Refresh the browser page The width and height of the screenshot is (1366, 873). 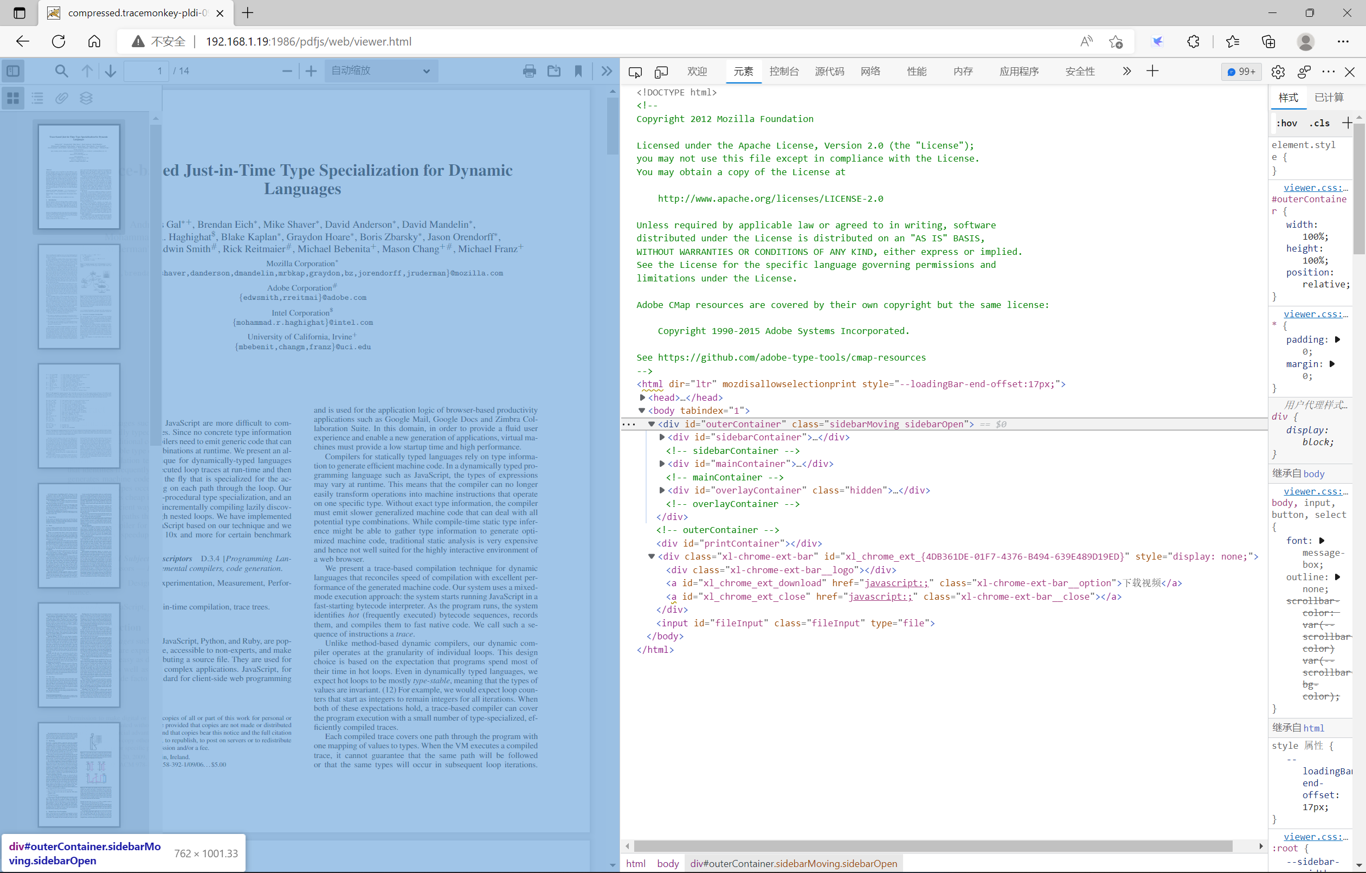click(59, 41)
